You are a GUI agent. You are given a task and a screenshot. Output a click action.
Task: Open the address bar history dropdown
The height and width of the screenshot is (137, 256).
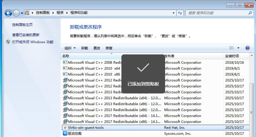click(x=173, y=13)
